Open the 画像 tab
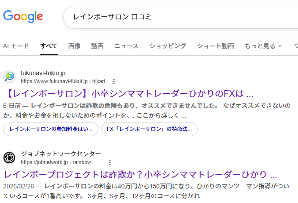 74,46
